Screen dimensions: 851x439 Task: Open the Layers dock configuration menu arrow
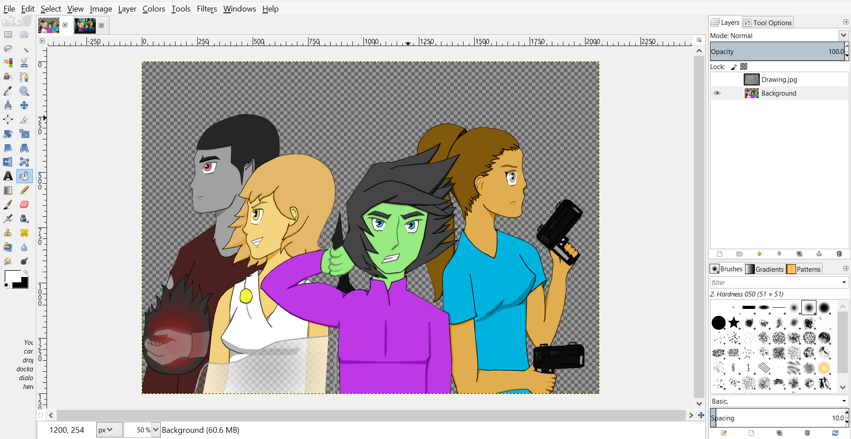coord(846,22)
